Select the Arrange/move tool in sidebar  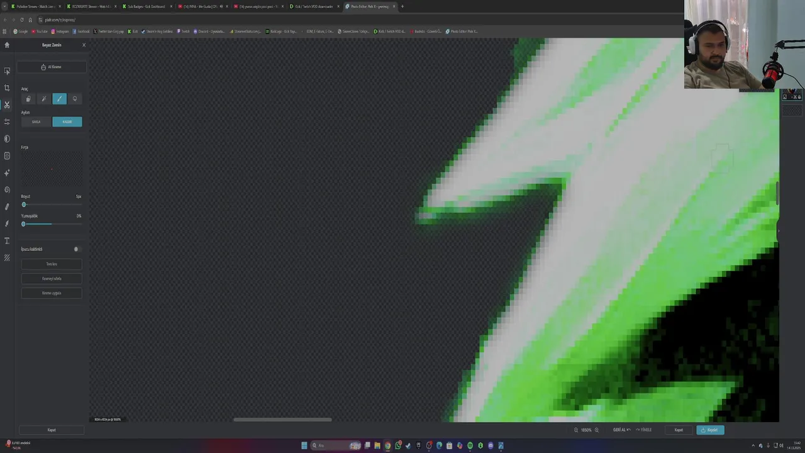(7, 71)
